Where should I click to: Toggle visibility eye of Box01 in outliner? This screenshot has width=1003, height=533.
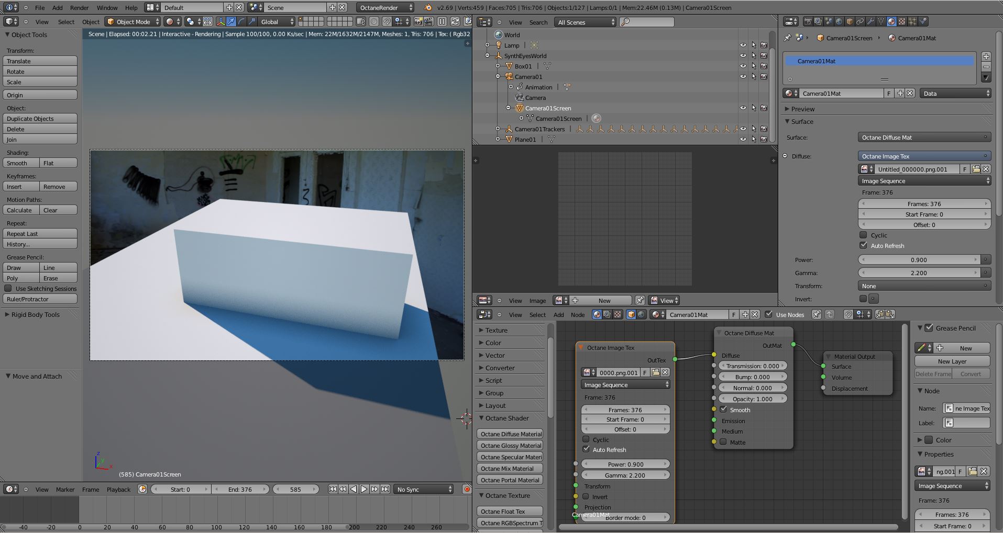(x=743, y=66)
